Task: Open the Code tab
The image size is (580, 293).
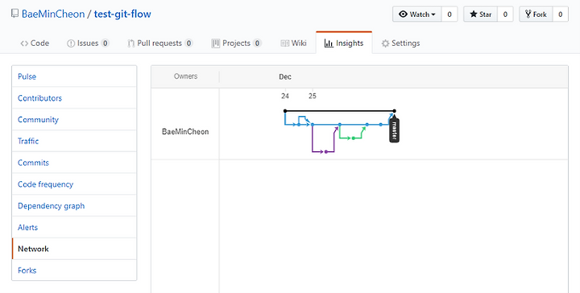Action: [x=35, y=43]
